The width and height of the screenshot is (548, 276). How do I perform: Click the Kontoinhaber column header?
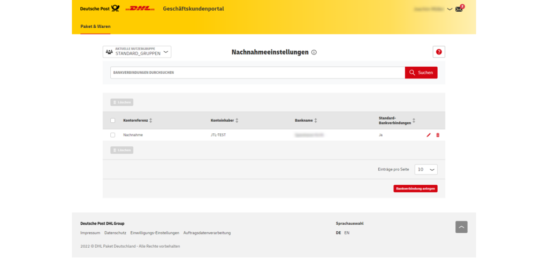coord(222,121)
